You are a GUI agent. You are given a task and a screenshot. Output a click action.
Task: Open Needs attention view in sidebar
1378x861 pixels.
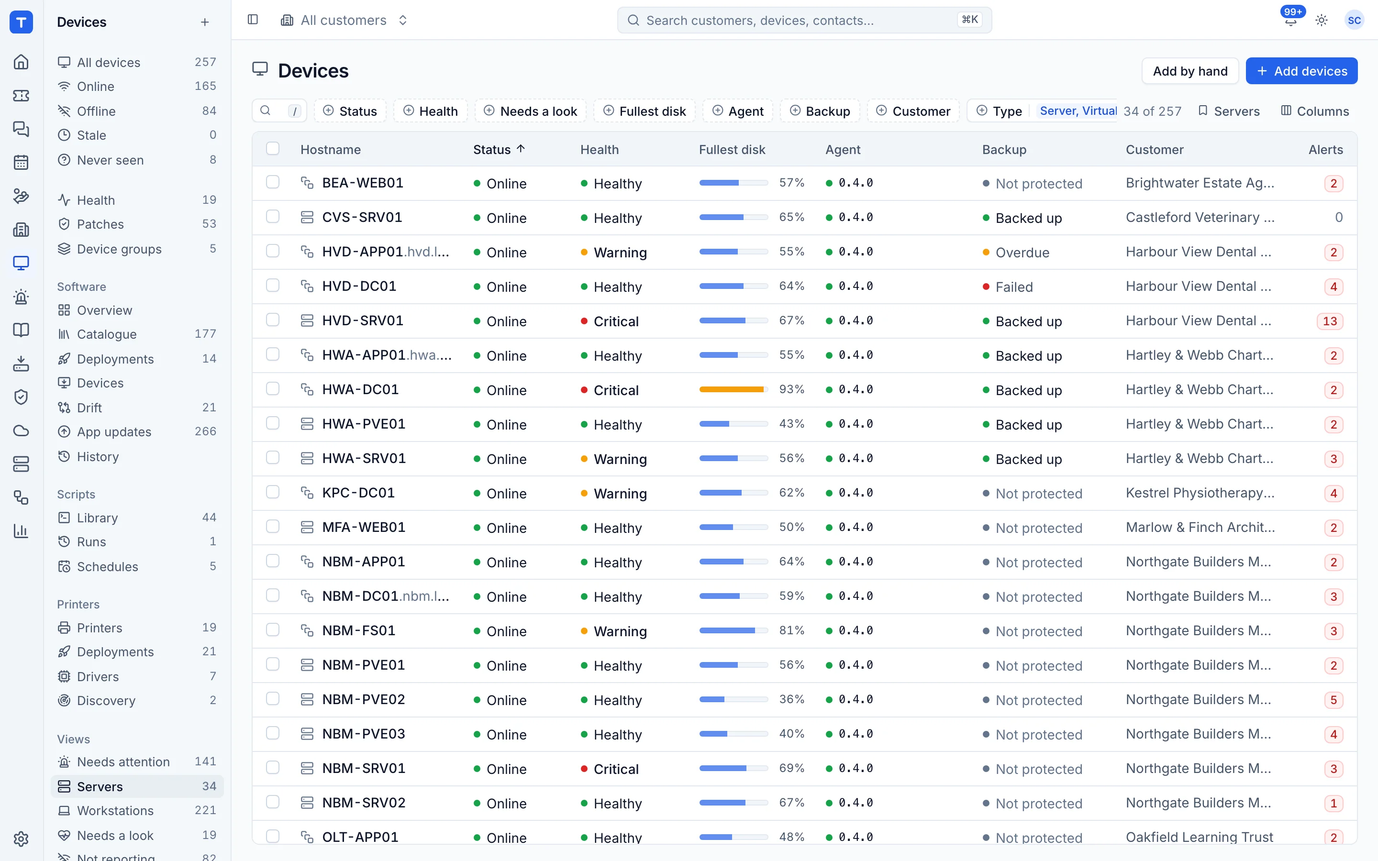click(x=137, y=762)
